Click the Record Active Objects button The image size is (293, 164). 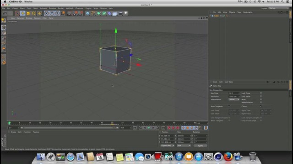pyautogui.click(x=169, y=128)
